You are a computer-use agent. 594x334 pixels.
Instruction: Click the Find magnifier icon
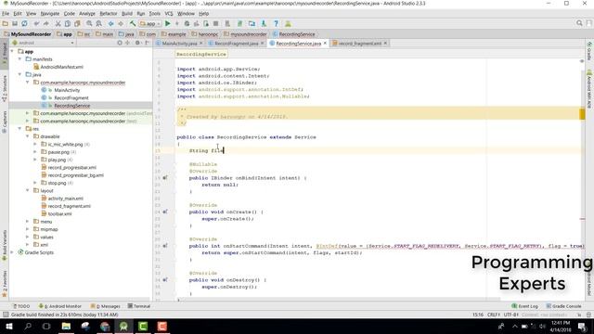(x=89, y=23)
